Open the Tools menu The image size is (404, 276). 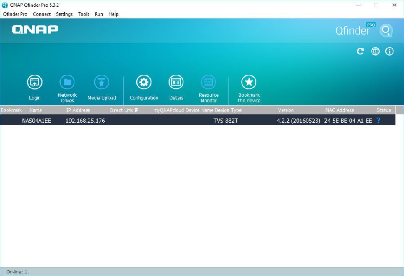tap(84, 14)
